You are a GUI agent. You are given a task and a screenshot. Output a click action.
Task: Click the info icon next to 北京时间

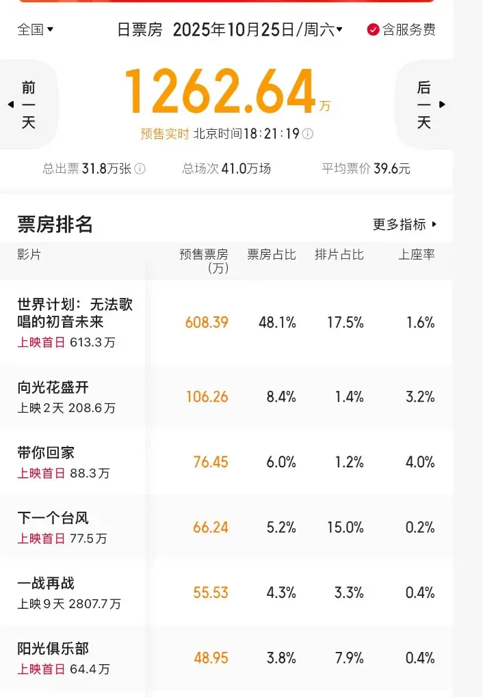pos(308,134)
